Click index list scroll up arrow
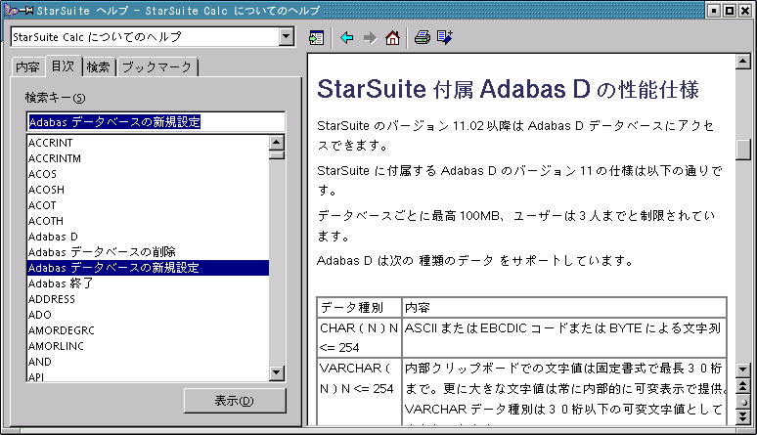757x435 pixels. coord(276,143)
